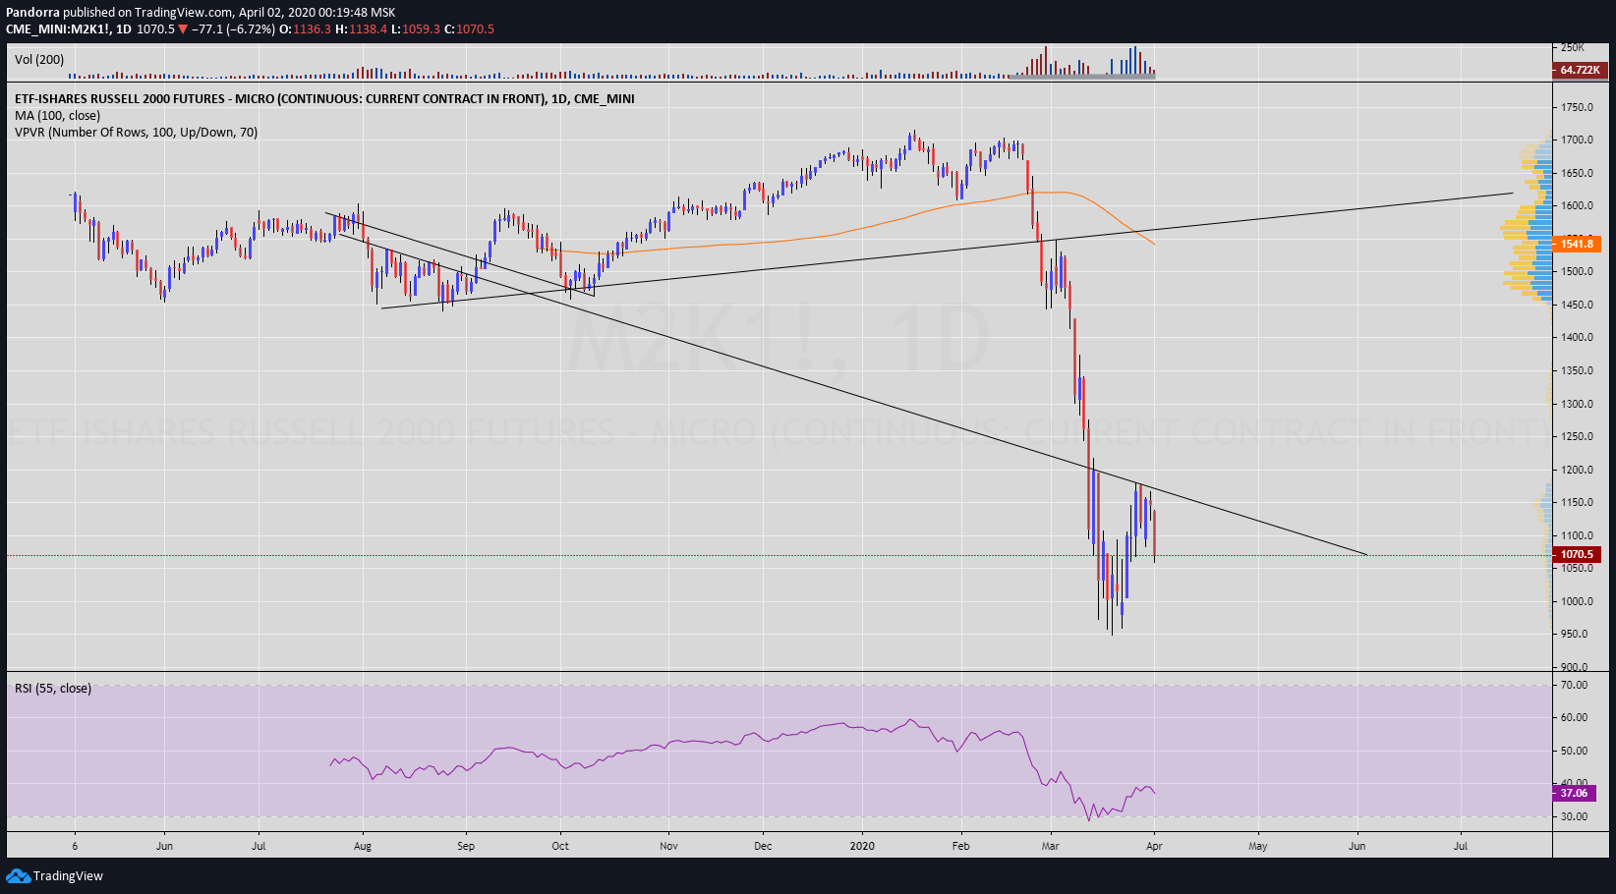1616x894 pixels.
Task: Select the MA (100, close) indicator label
Action: pos(57,116)
